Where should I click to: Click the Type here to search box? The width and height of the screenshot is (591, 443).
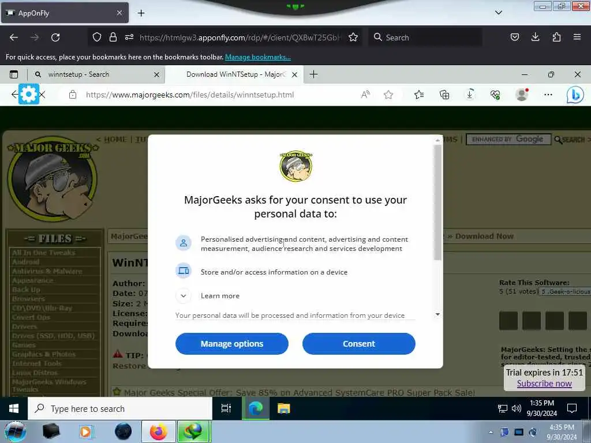point(120,408)
